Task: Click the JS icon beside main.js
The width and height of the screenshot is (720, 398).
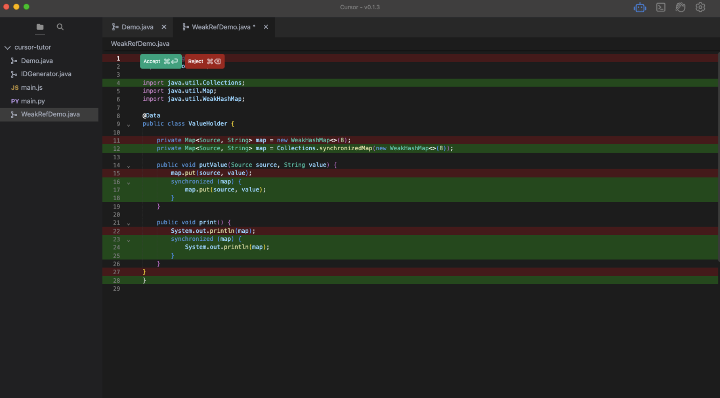Action: [x=15, y=88]
